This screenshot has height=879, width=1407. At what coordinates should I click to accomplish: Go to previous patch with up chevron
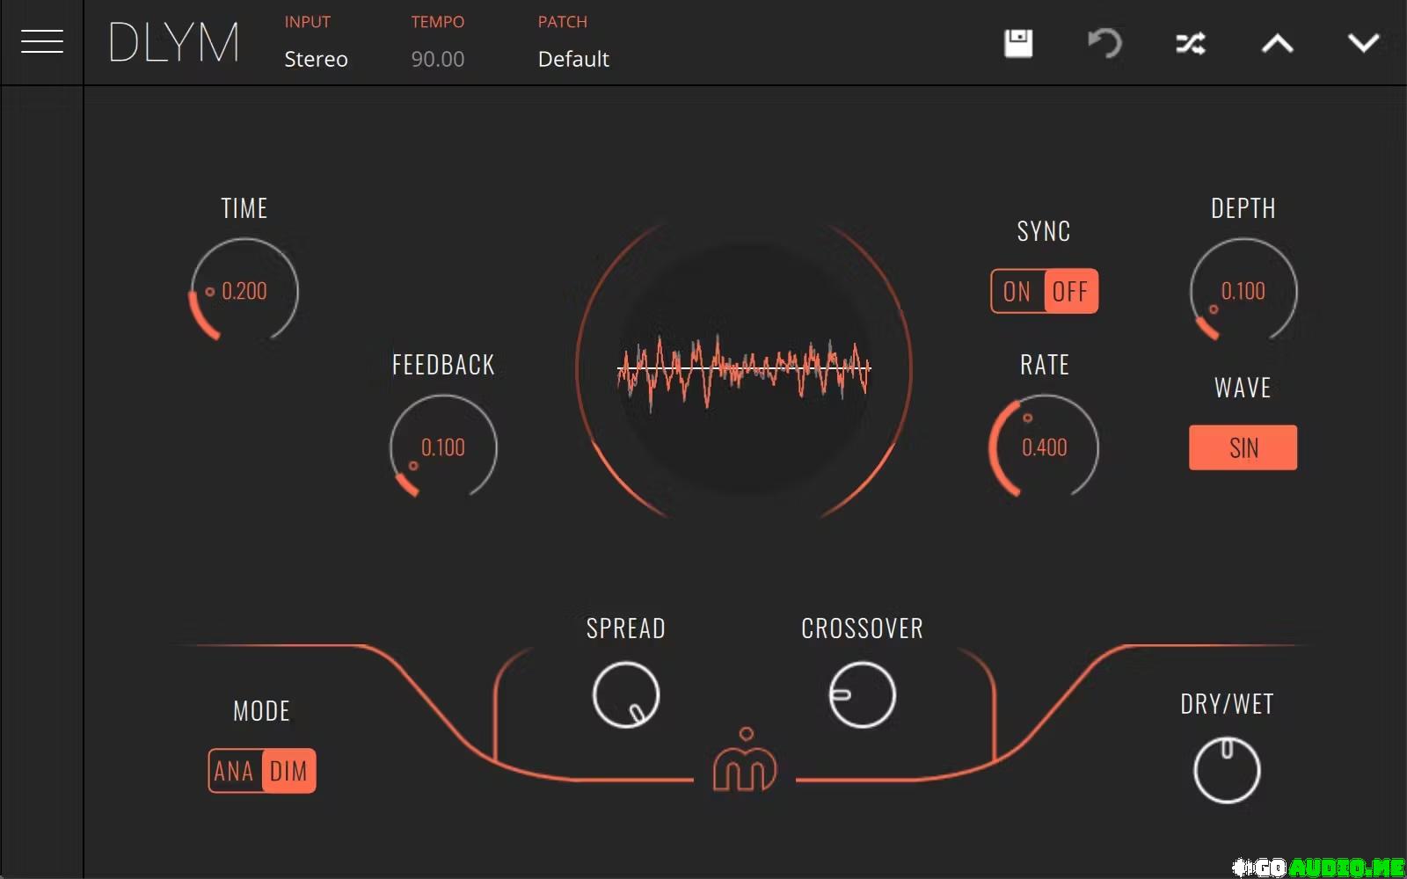pos(1277,43)
